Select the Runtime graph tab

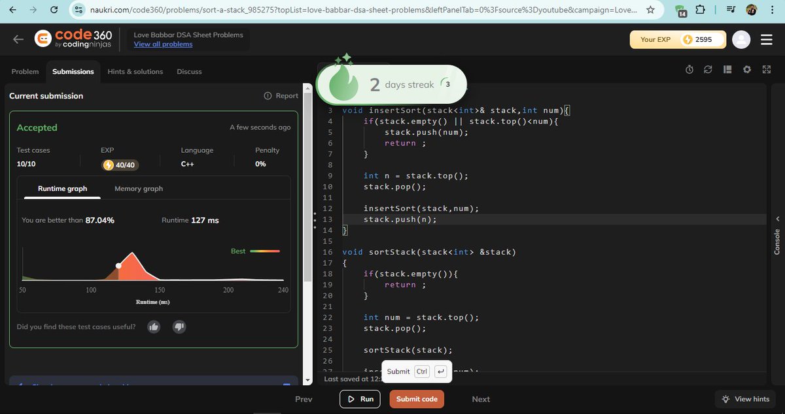tap(62, 188)
